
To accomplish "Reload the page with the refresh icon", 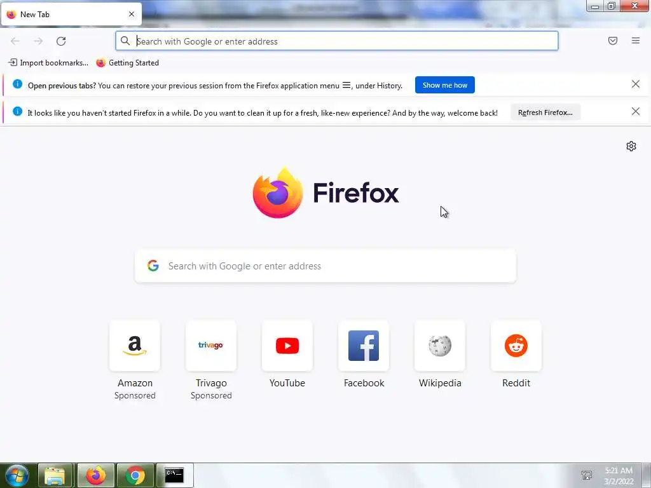I will coord(61,41).
